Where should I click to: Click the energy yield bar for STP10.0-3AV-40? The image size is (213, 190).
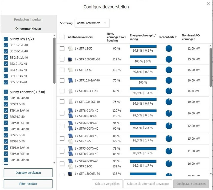tap(143, 78)
